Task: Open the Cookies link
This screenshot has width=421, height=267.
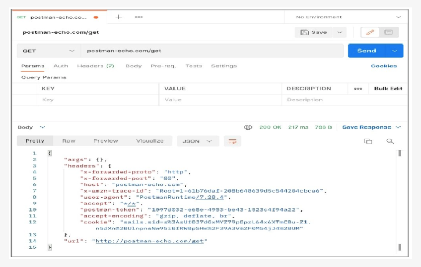Action: coord(384,66)
